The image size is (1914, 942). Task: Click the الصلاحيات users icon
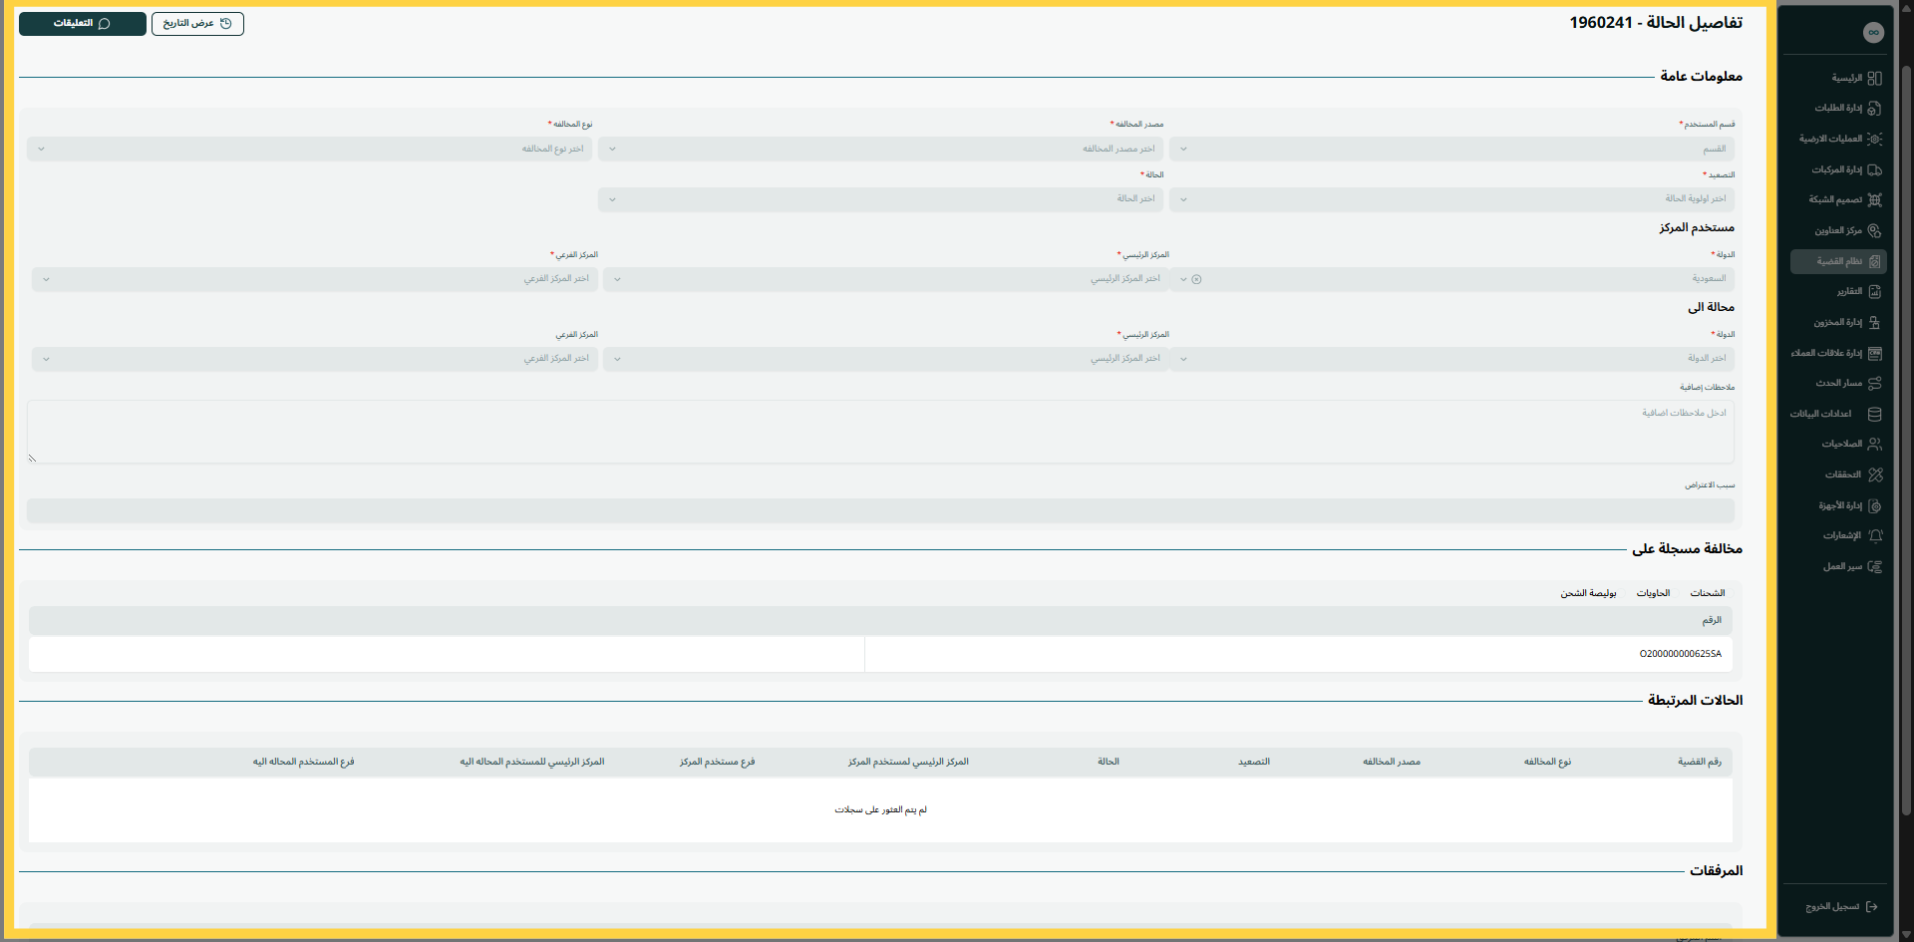point(1874,444)
